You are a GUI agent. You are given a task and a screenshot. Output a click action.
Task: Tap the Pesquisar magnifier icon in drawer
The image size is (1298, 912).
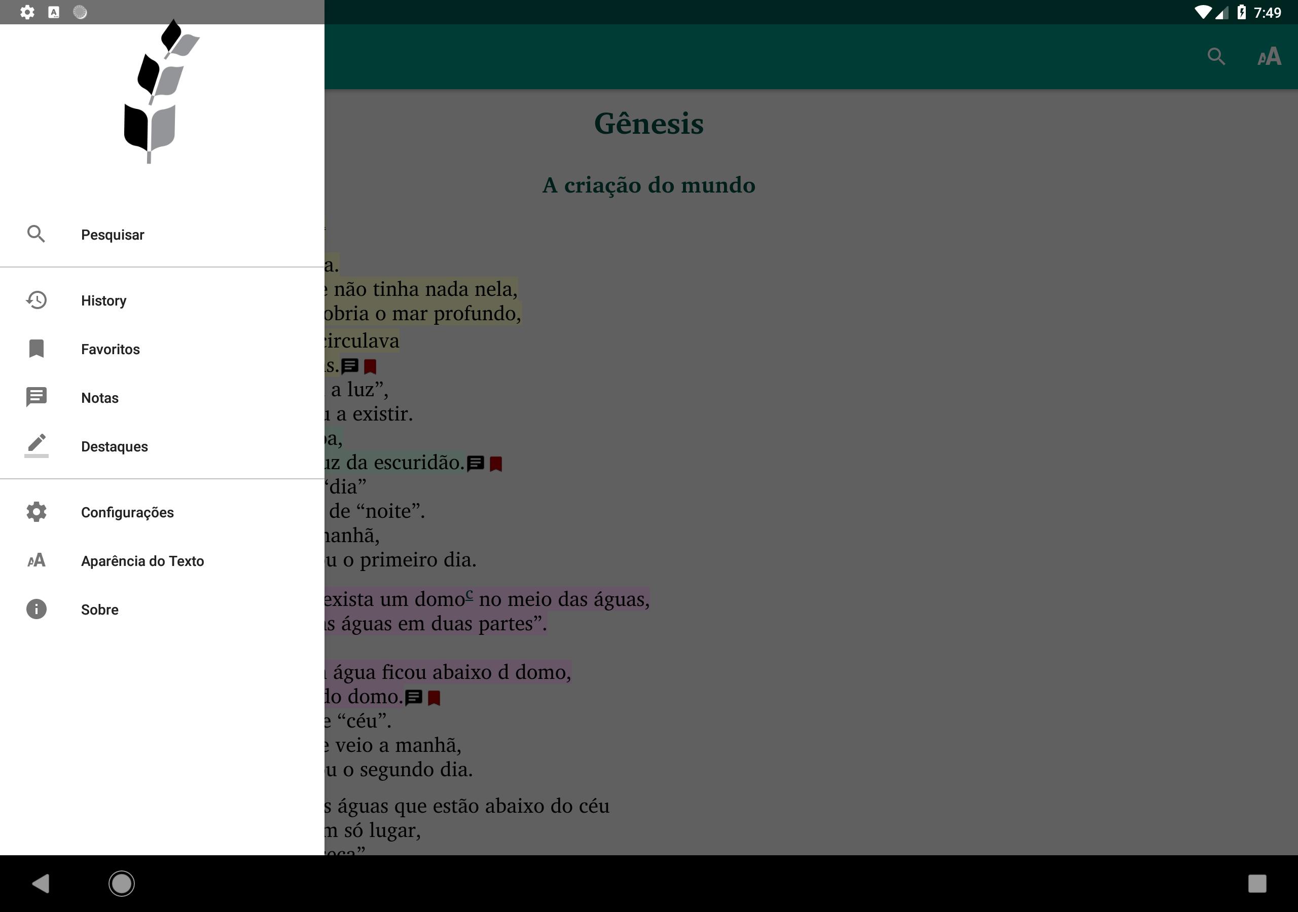point(36,234)
